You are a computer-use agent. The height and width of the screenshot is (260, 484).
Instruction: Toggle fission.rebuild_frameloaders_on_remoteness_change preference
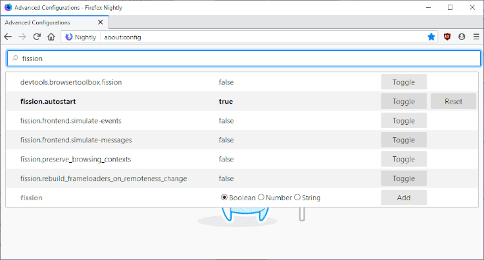tap(404, 178)
